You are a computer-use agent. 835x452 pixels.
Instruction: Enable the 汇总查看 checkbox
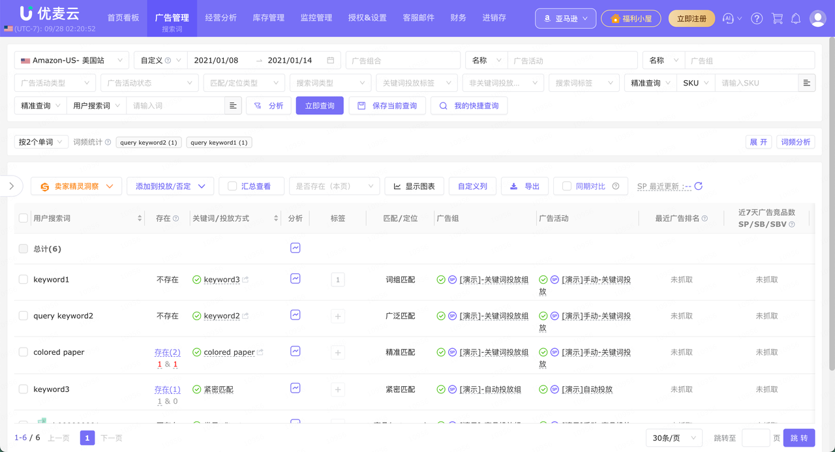(232, 186)
